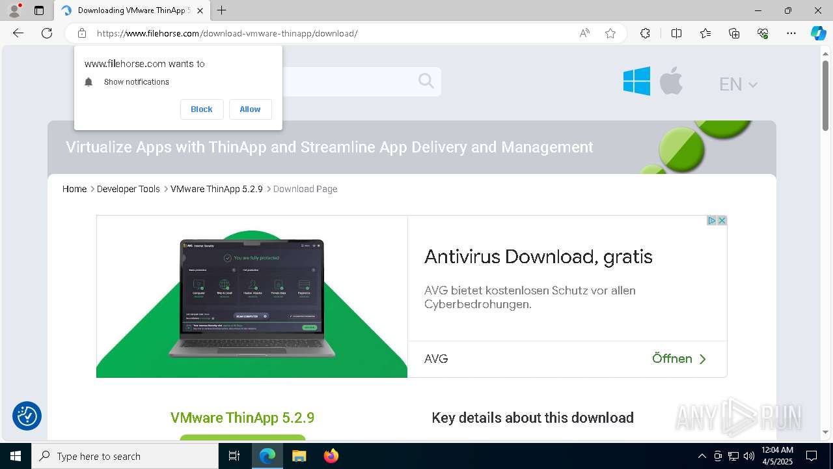Activate Read aloud icon
This screenshot has width=833, height=469.
click(584, 33)
